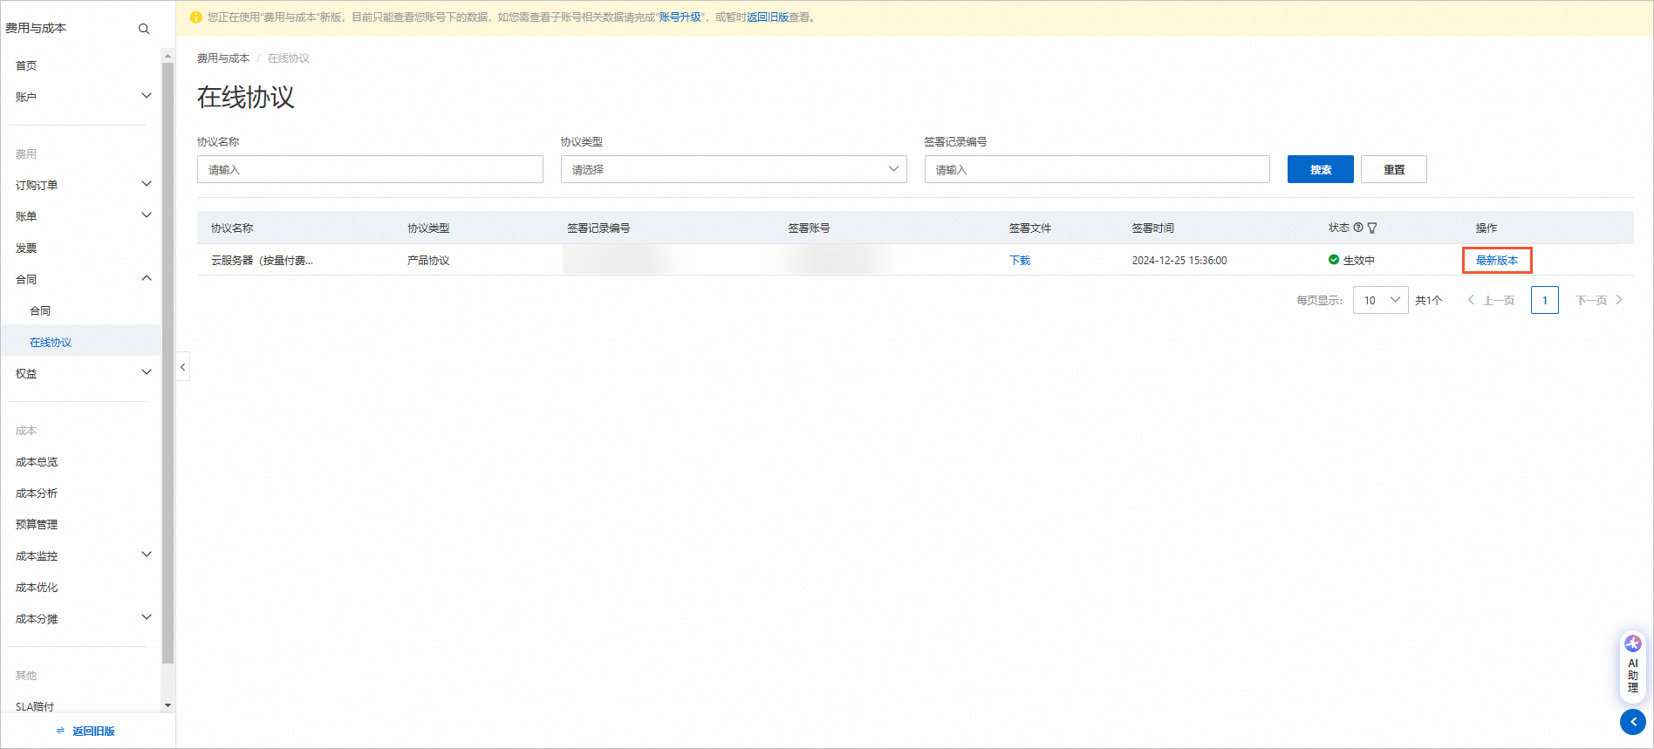Click the sidebar search magnifier icon
Image resolution: width=1654 pixels, height=749 pixels.
[x=144, y=29]
